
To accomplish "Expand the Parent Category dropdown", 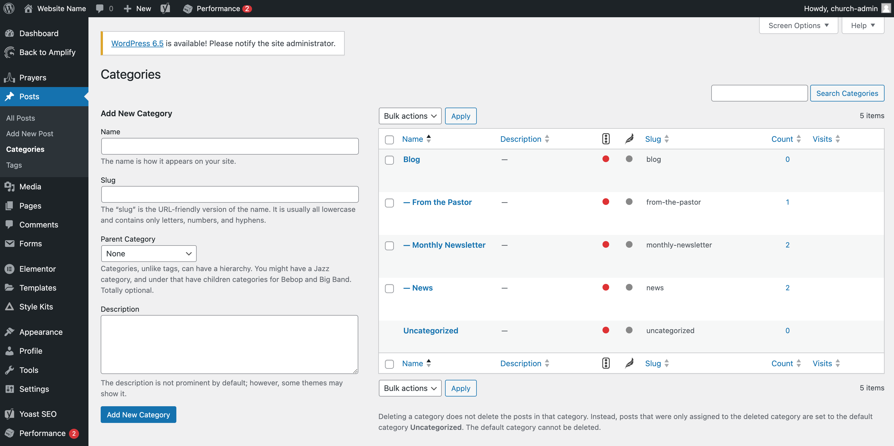I will tap(149, 254).
